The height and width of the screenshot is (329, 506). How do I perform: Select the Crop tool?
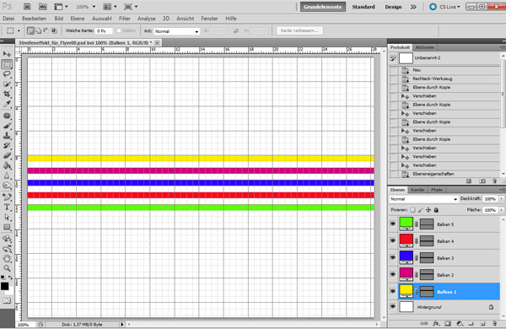(x=7, y=94)
